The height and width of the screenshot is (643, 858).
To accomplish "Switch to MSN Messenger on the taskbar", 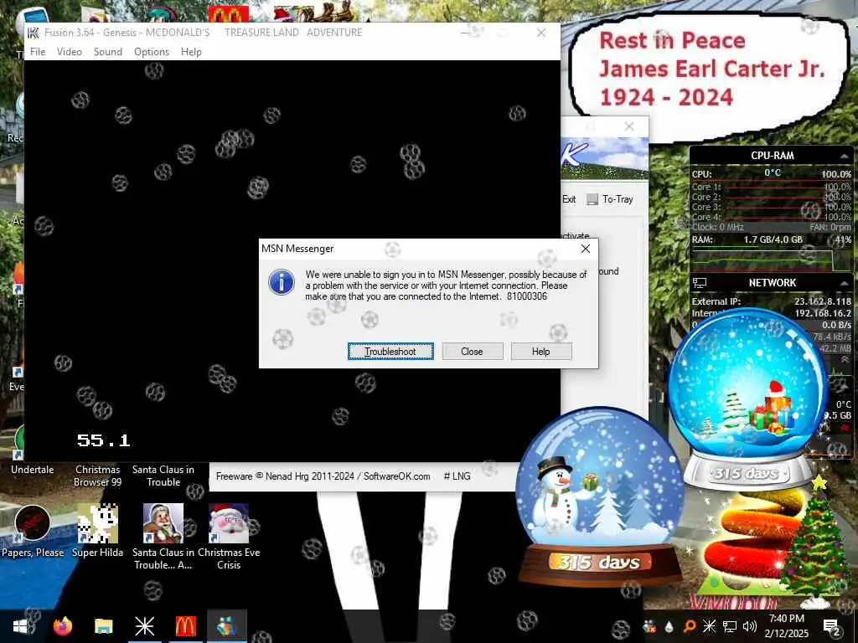I will pos(226,626).
